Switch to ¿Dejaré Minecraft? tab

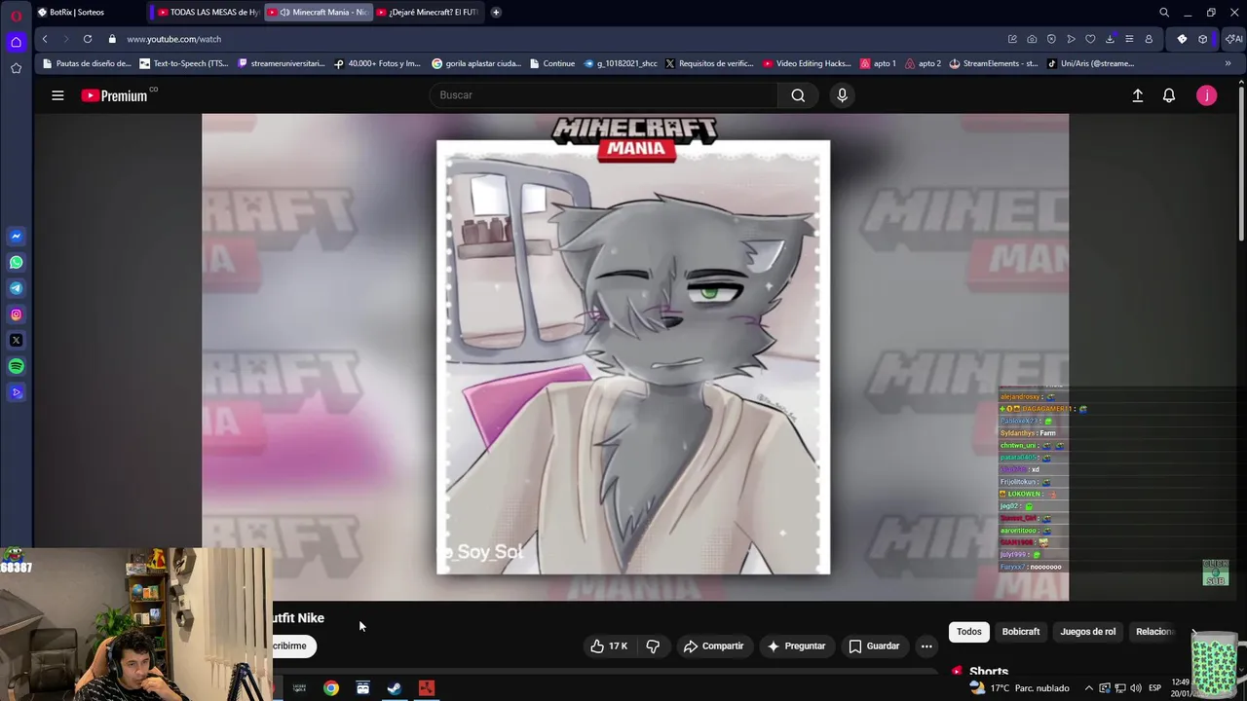click(x=429, y=13)
